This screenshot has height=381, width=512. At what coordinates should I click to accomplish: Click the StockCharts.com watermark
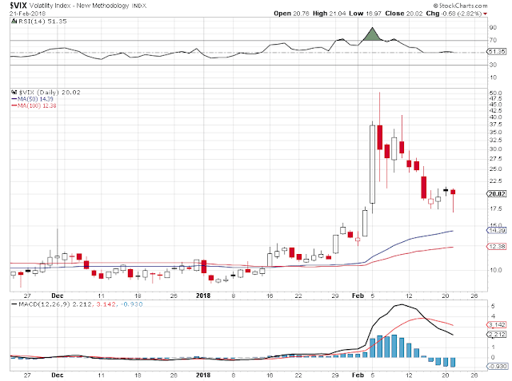click(x=461, y=6)
